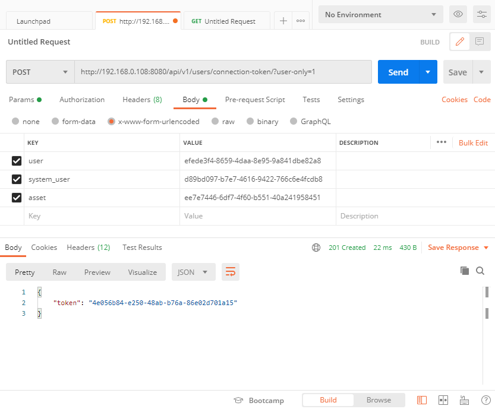
Task: Click the Bulk Edit link
Action: click(473, 143)
